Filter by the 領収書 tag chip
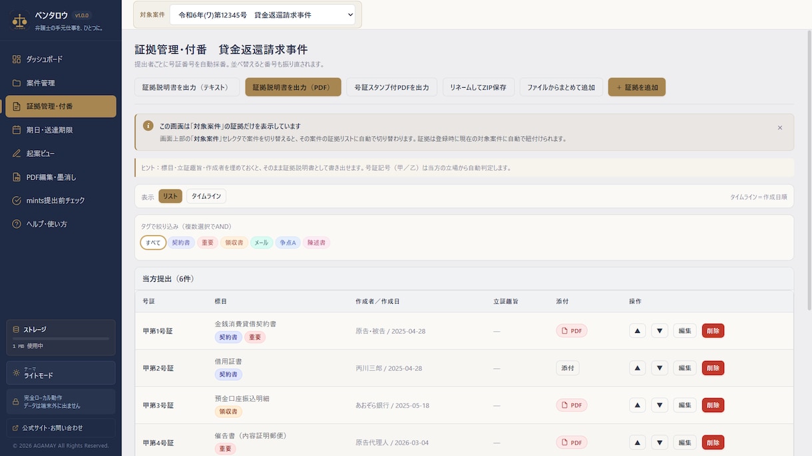 pyautogui.click(x=234, y=243)
